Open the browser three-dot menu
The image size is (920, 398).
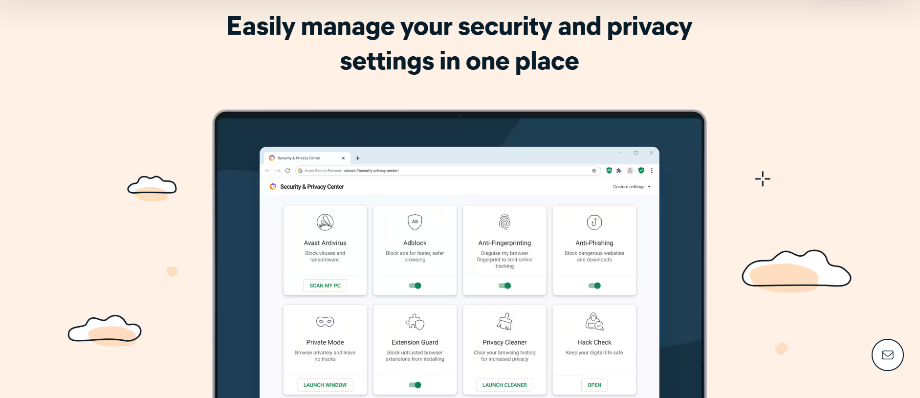point(652,171)
